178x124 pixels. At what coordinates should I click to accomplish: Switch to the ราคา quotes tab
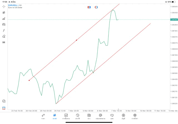pyautogui.click(x=43, y=116)
